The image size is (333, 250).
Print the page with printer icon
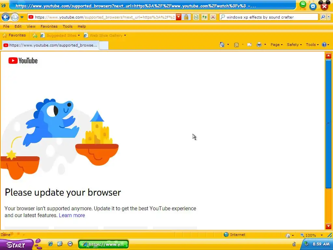pyautogui.click(x=259, y=45)
